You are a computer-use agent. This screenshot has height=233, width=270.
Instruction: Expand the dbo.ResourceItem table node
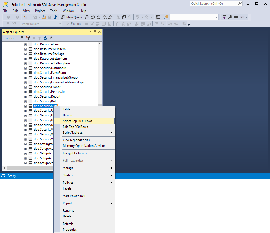click(26, 45)
